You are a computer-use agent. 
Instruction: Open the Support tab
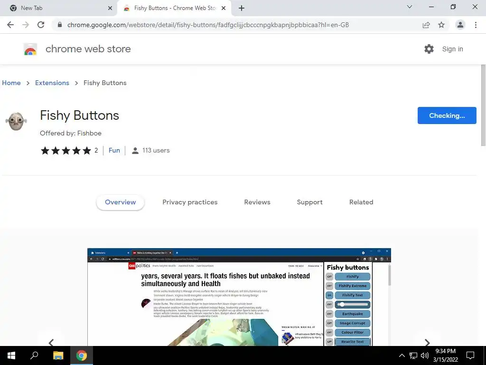(309, 202)
